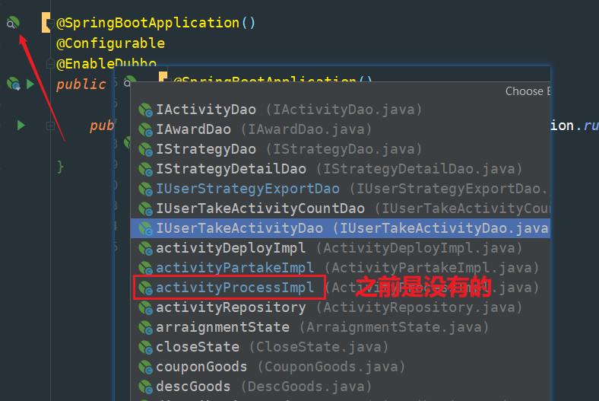Click bean icon beside closeState

click(x=145, y=348)
